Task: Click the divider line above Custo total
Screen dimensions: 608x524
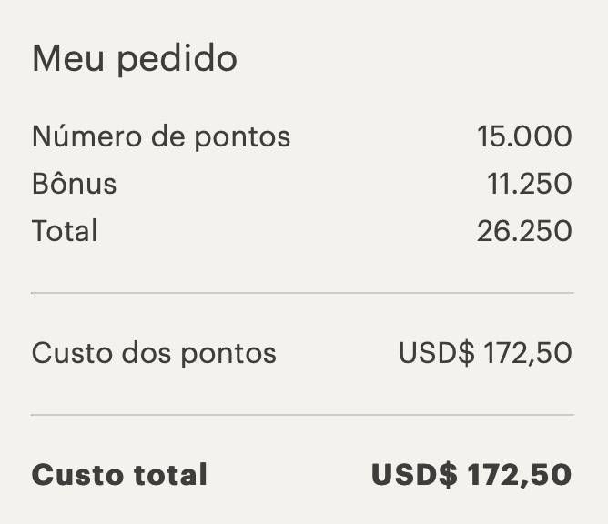Action: click(302, 415)
